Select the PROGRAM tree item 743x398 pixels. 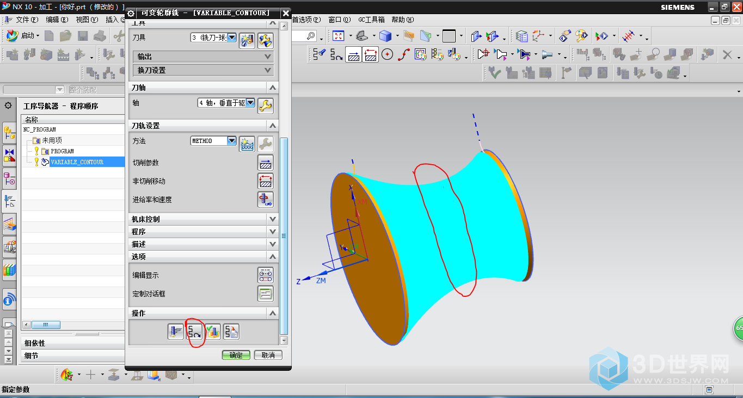pyautogui.click(x=62, y=151)
